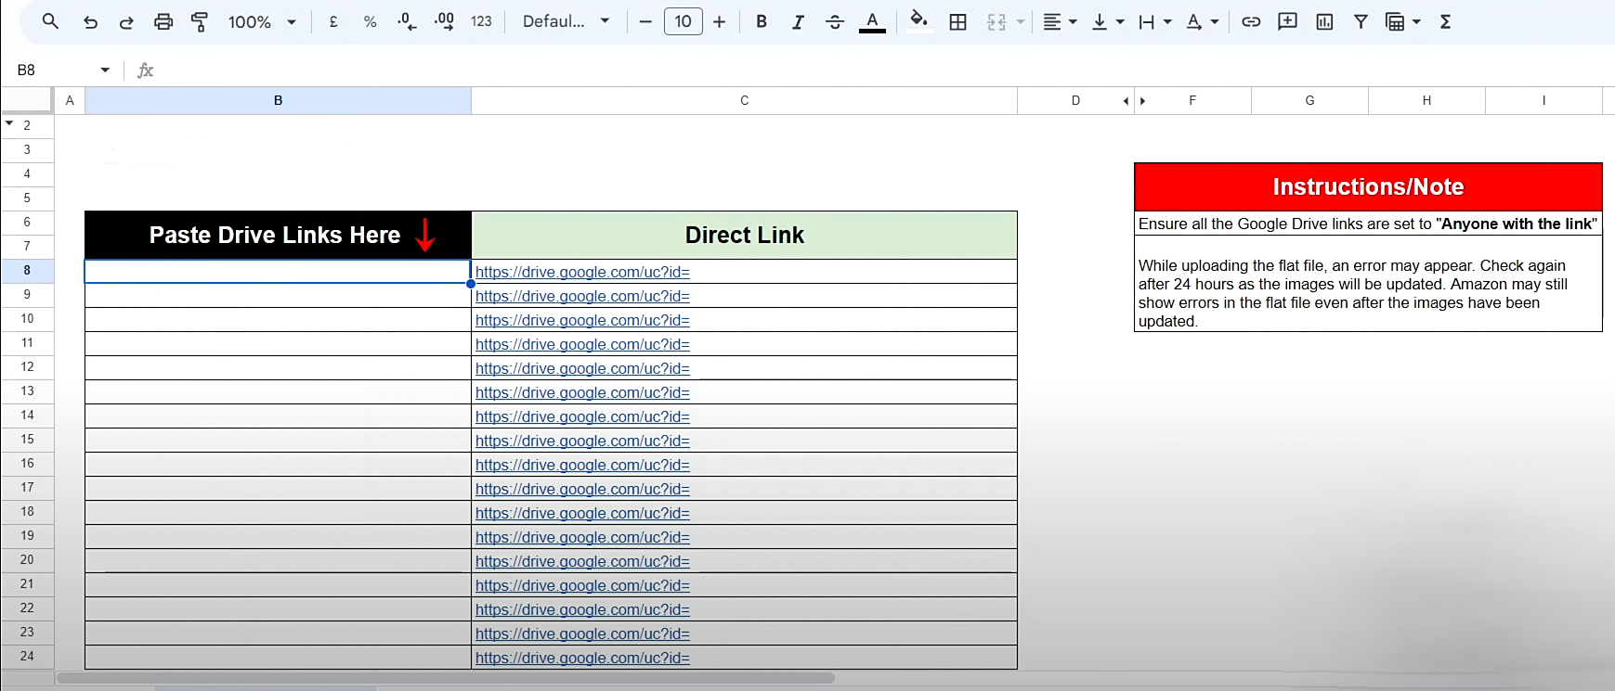This screenshot has height=691, width=1615.
Task: Click the Paste Drive Links Here header cell
Action: 278,235
